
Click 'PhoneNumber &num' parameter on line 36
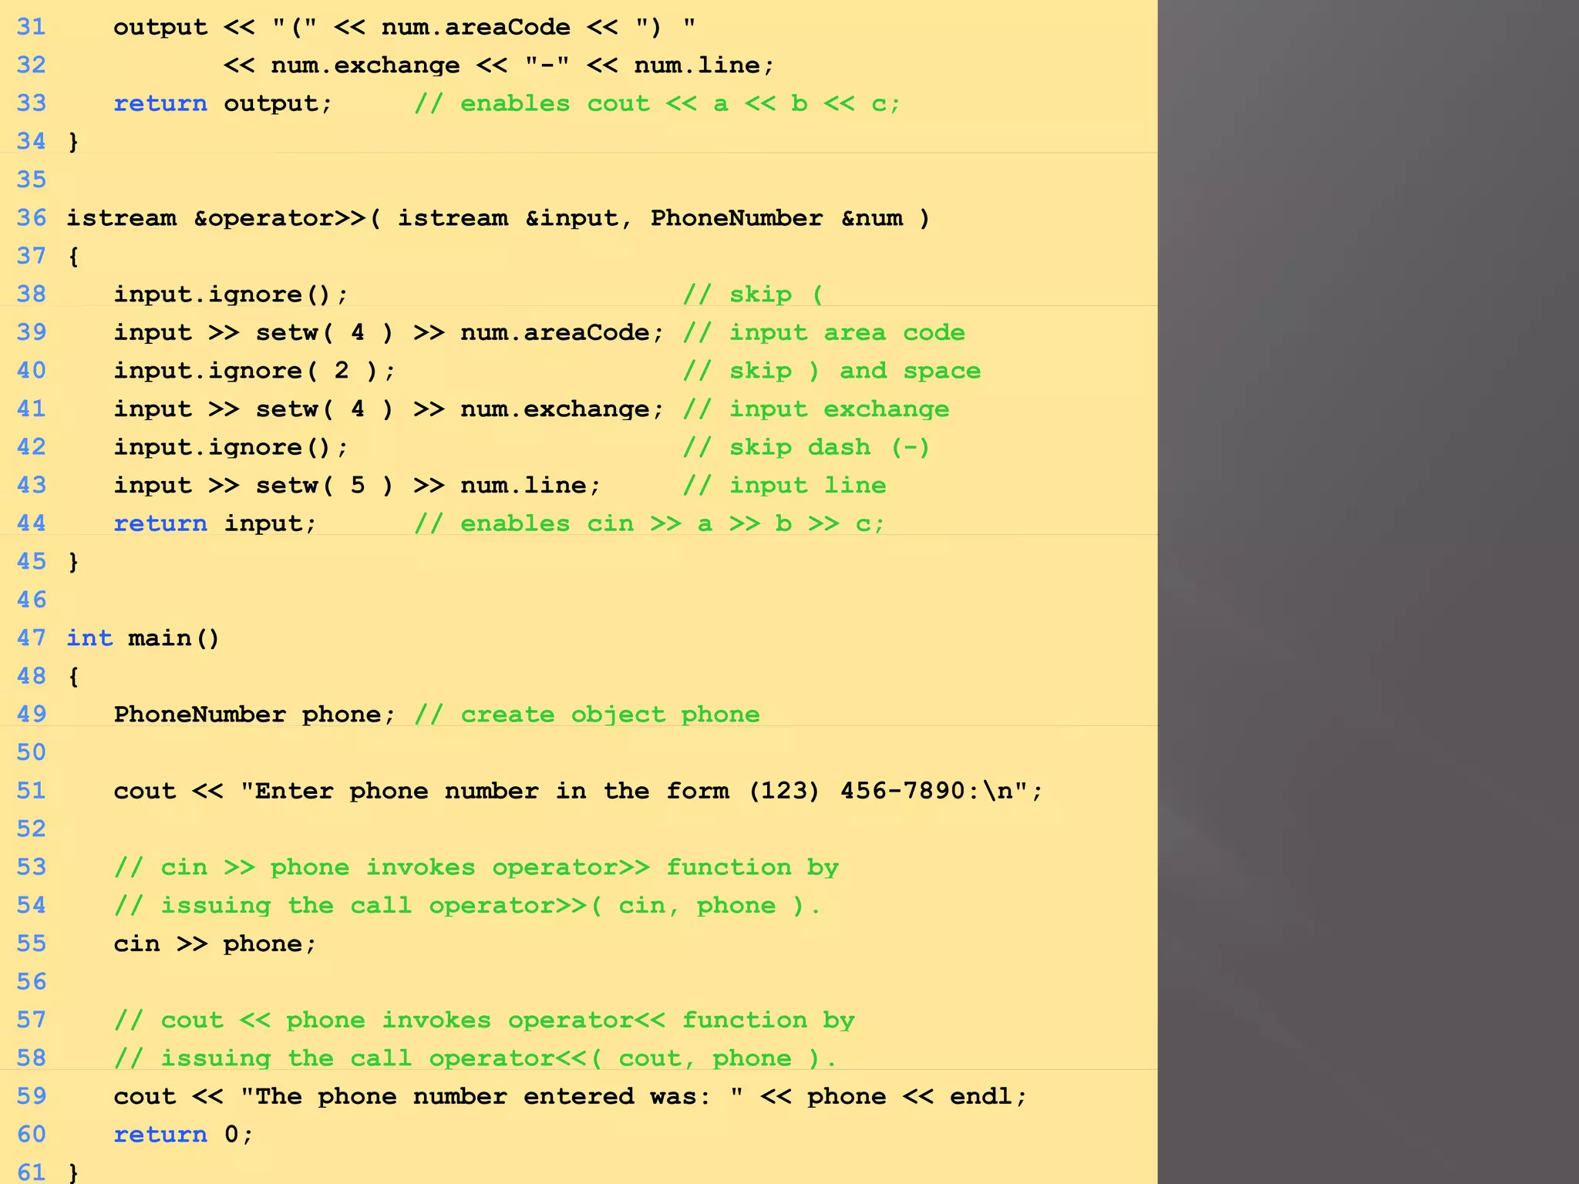click(776, 218)
